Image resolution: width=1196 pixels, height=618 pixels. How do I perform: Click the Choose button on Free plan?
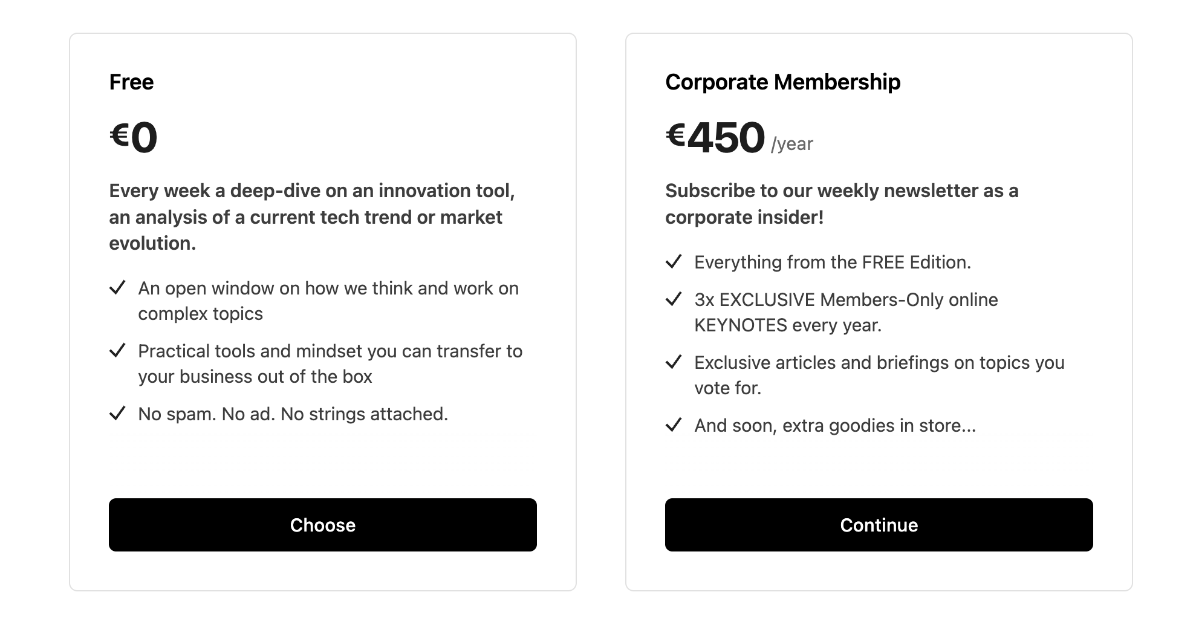click(x=322, y=524)
